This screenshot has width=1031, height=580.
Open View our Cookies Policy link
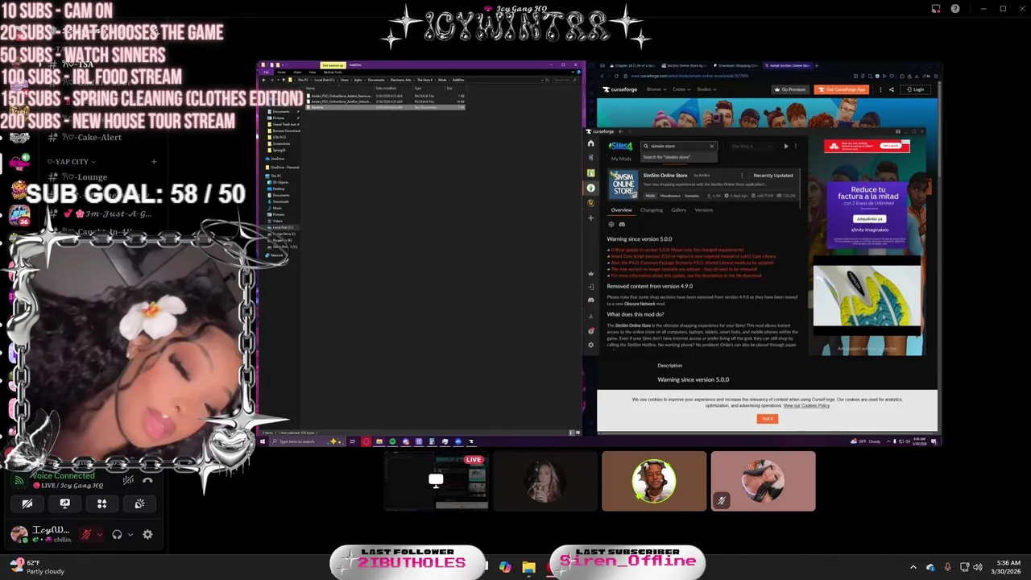point(806,405)
